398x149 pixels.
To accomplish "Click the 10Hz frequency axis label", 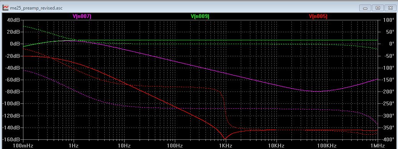I will [124, 146].
